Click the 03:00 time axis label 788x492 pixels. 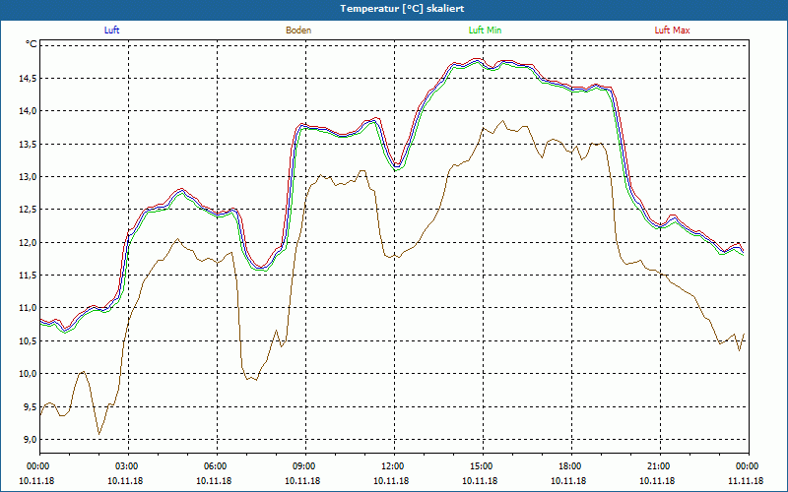point(128,466)
